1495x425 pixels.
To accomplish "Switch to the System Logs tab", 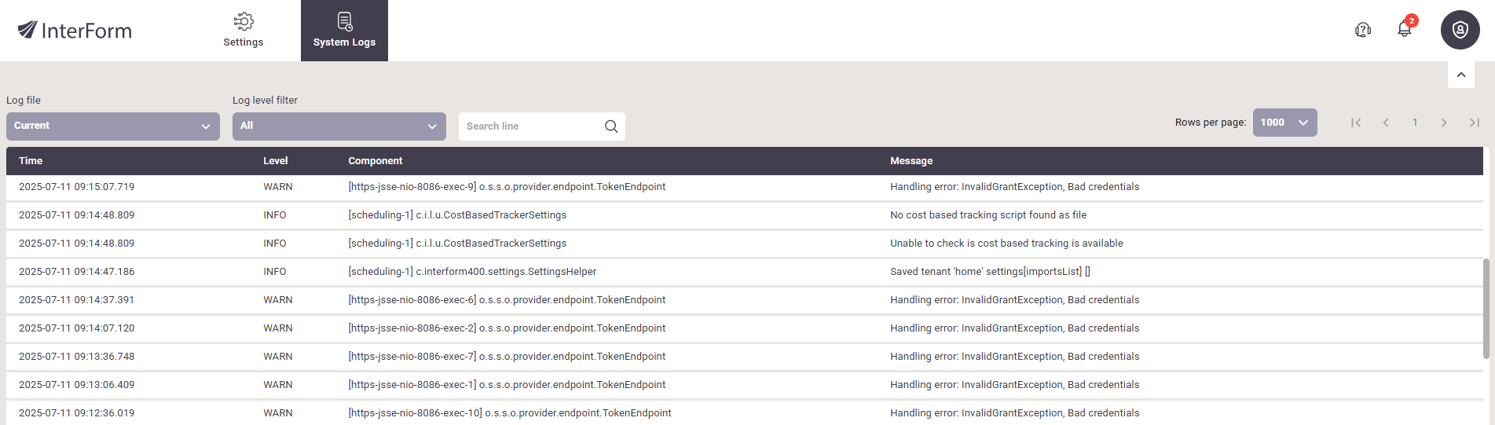I will pos(344,31).
